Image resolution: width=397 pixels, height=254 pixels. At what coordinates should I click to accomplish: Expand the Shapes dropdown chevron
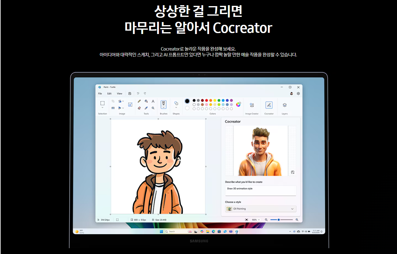[176, 108]
